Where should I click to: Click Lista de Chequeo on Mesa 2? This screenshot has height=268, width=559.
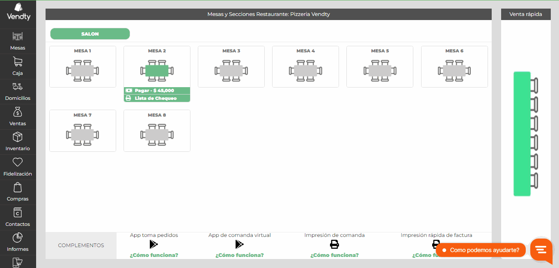[157, 98]
